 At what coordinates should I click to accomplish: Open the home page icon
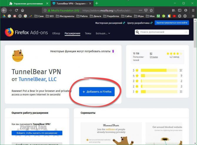(x=22, y=10)
